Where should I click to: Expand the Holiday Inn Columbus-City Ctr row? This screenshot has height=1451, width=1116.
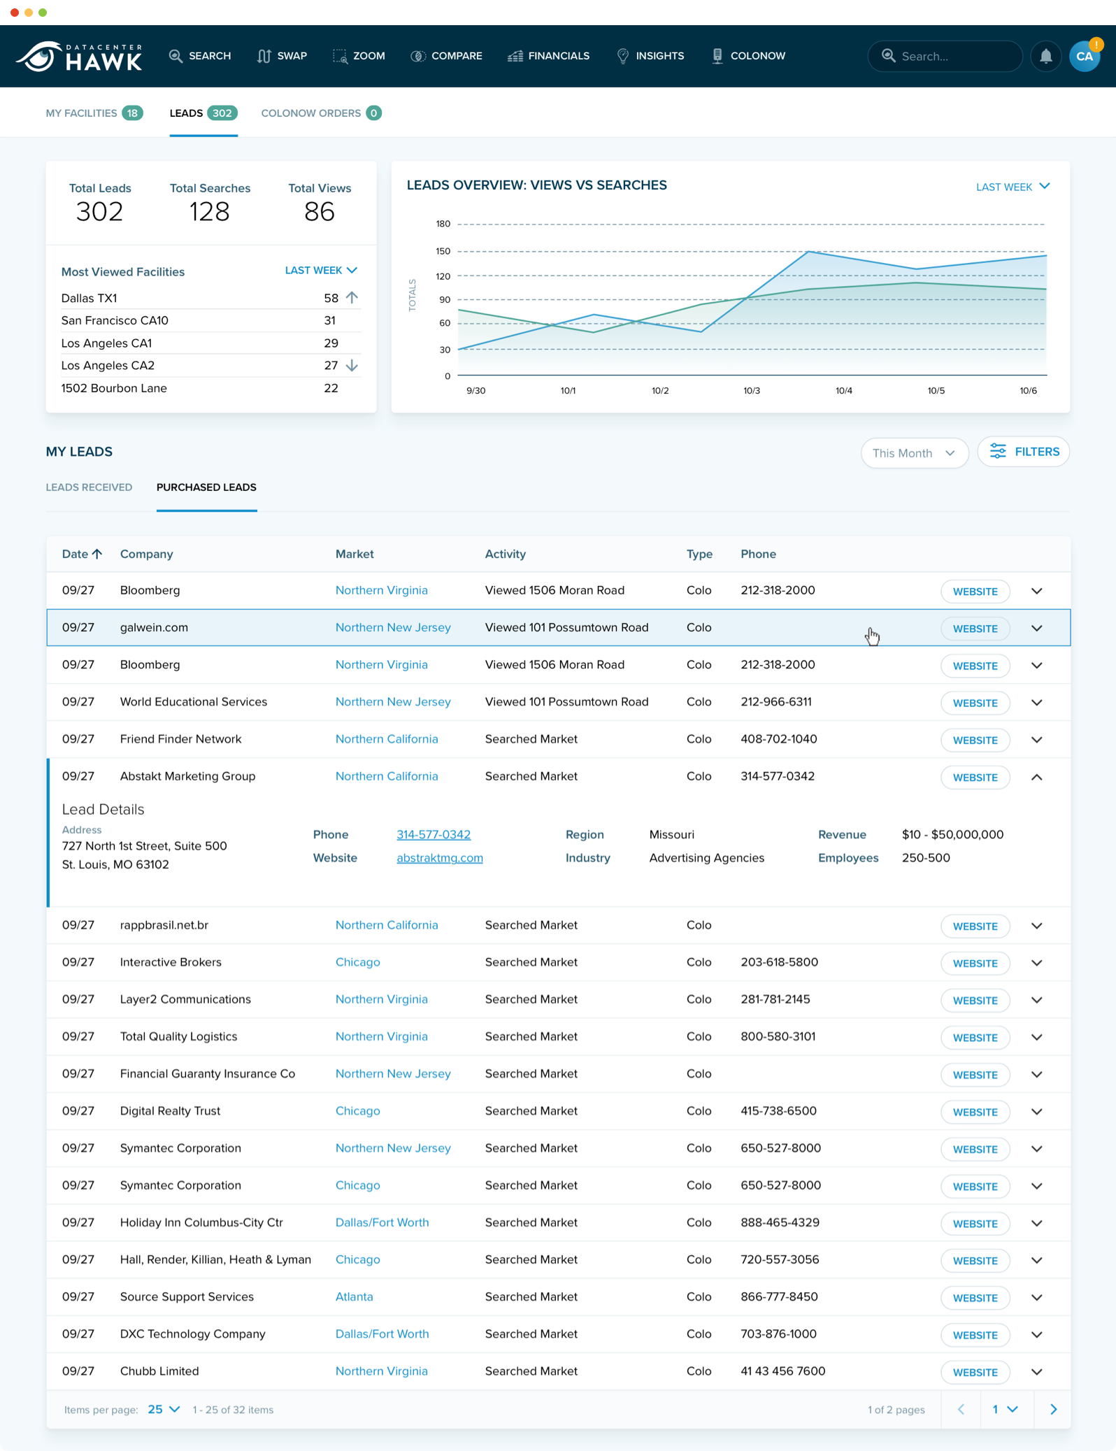click(x=1036, y=1223)
